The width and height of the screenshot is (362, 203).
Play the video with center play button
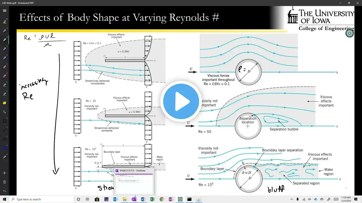[181, 101]
